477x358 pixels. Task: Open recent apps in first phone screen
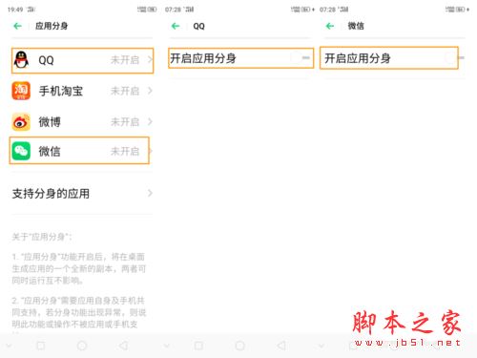pos(41,346)
